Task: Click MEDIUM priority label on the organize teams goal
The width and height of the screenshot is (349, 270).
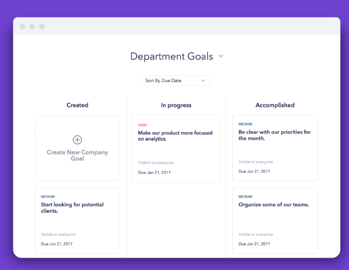Action: pos(245,196)
